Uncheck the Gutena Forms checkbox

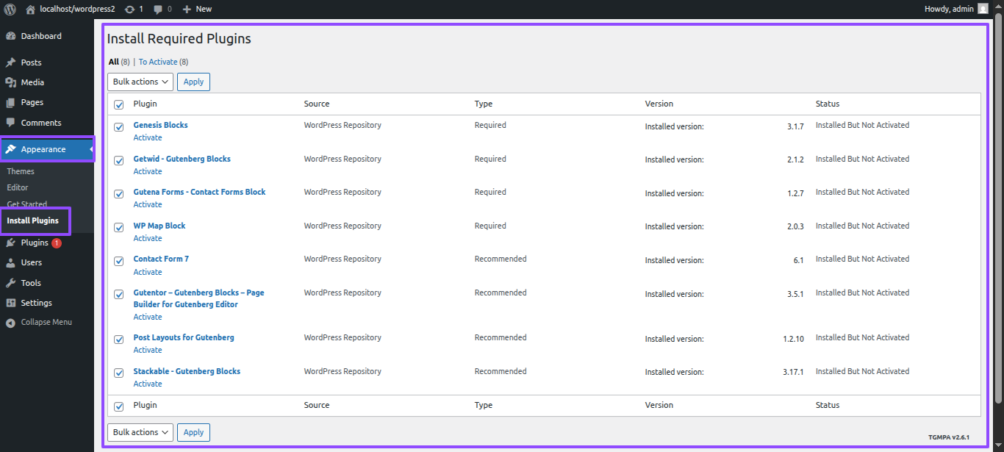click(x=119, y=194)
